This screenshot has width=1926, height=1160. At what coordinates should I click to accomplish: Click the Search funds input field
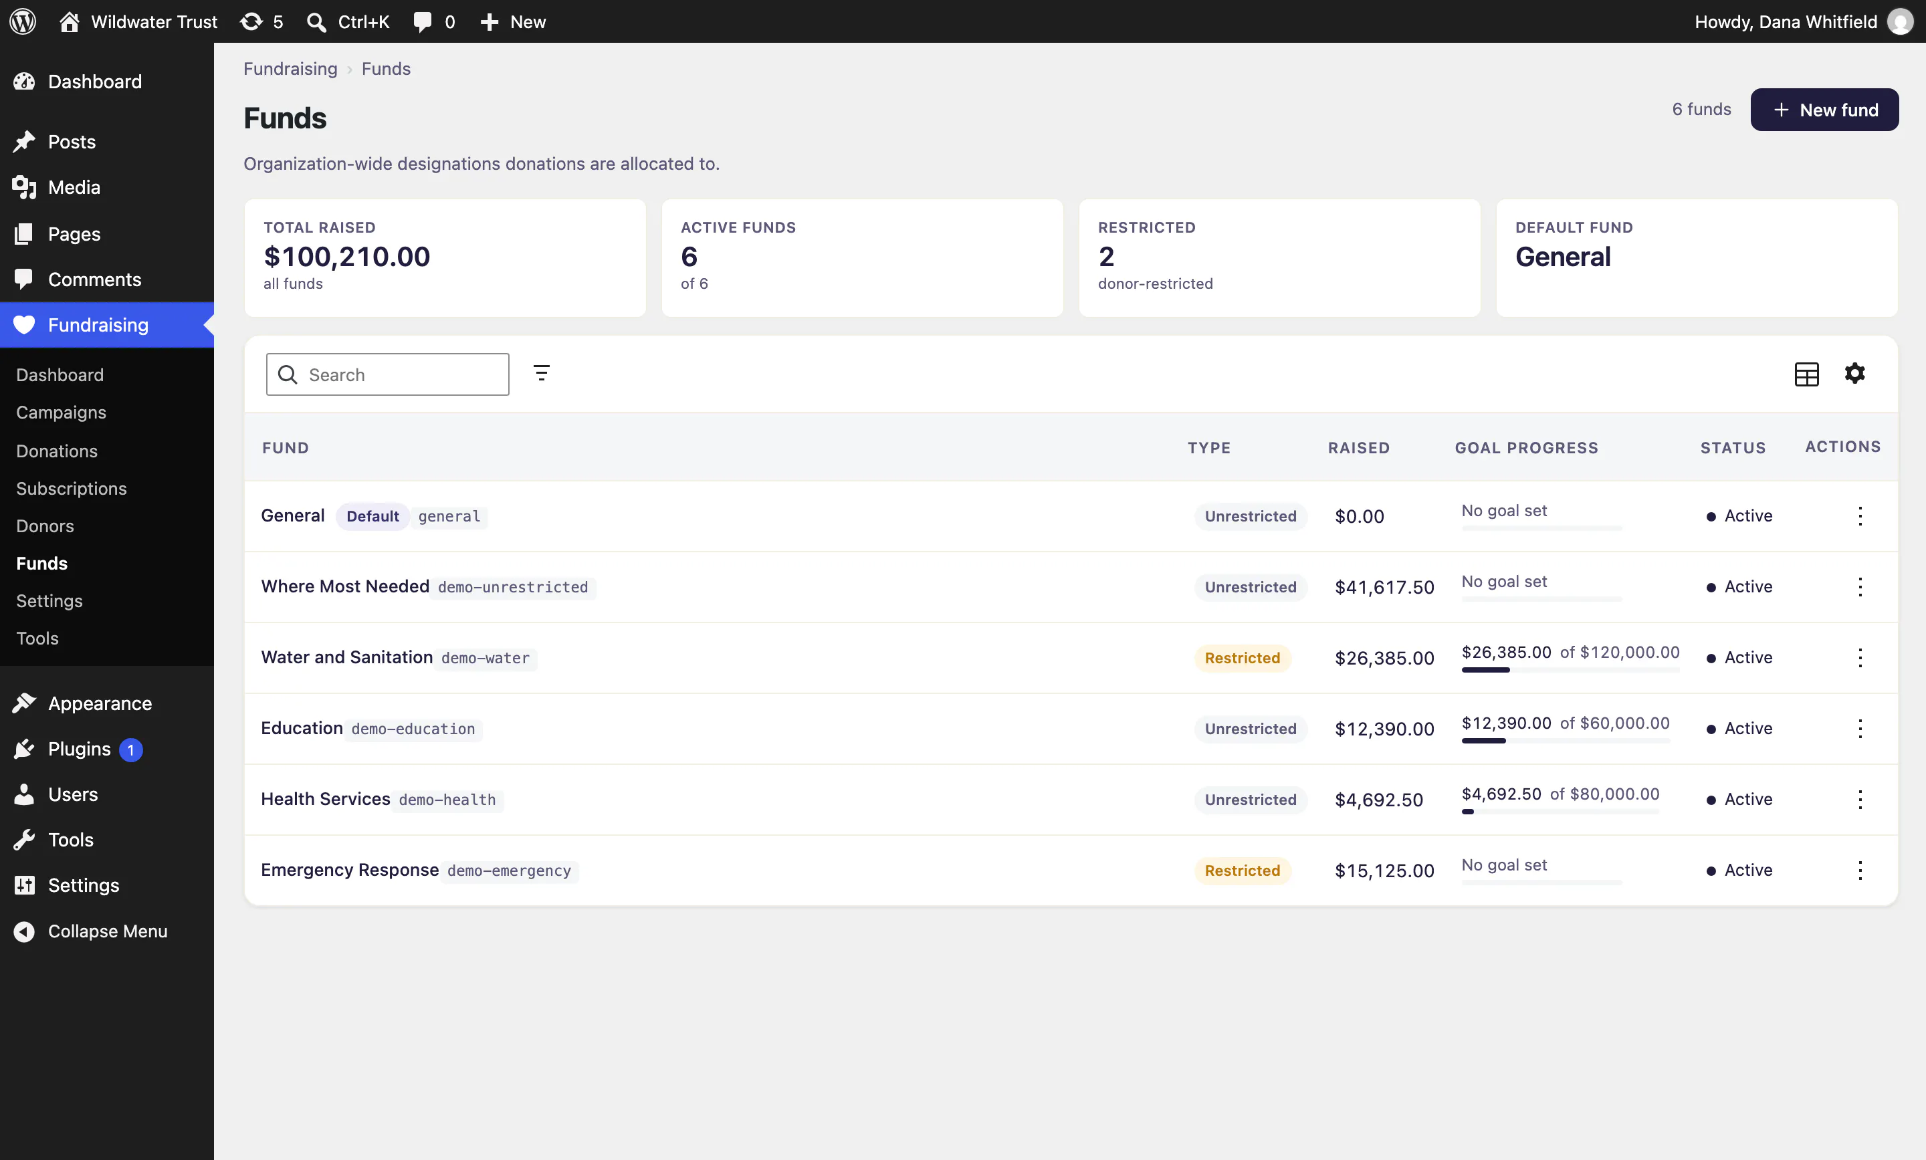click(387, 374)
